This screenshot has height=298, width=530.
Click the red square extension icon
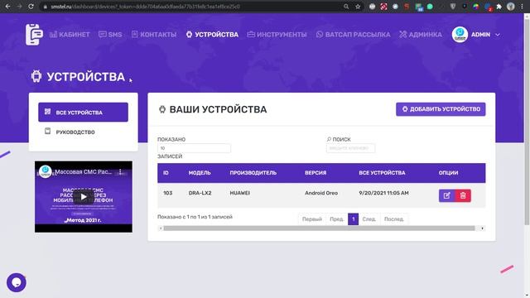click(383, 7)
